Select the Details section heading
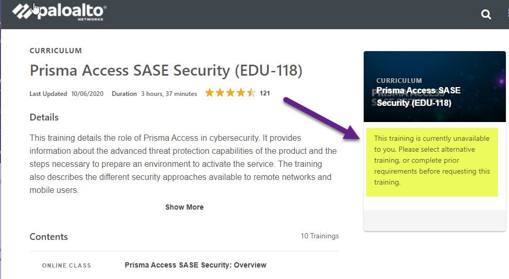The height and width of the screenshot is (279, 509). [x=44, y=117]
